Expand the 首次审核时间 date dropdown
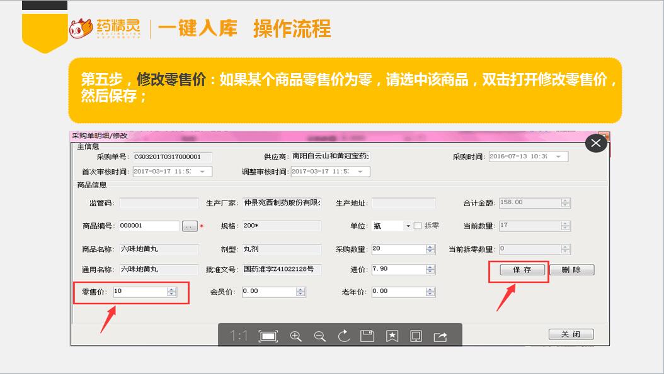The image size is (664, 374). pyautogui.click(x=202, y=172)
